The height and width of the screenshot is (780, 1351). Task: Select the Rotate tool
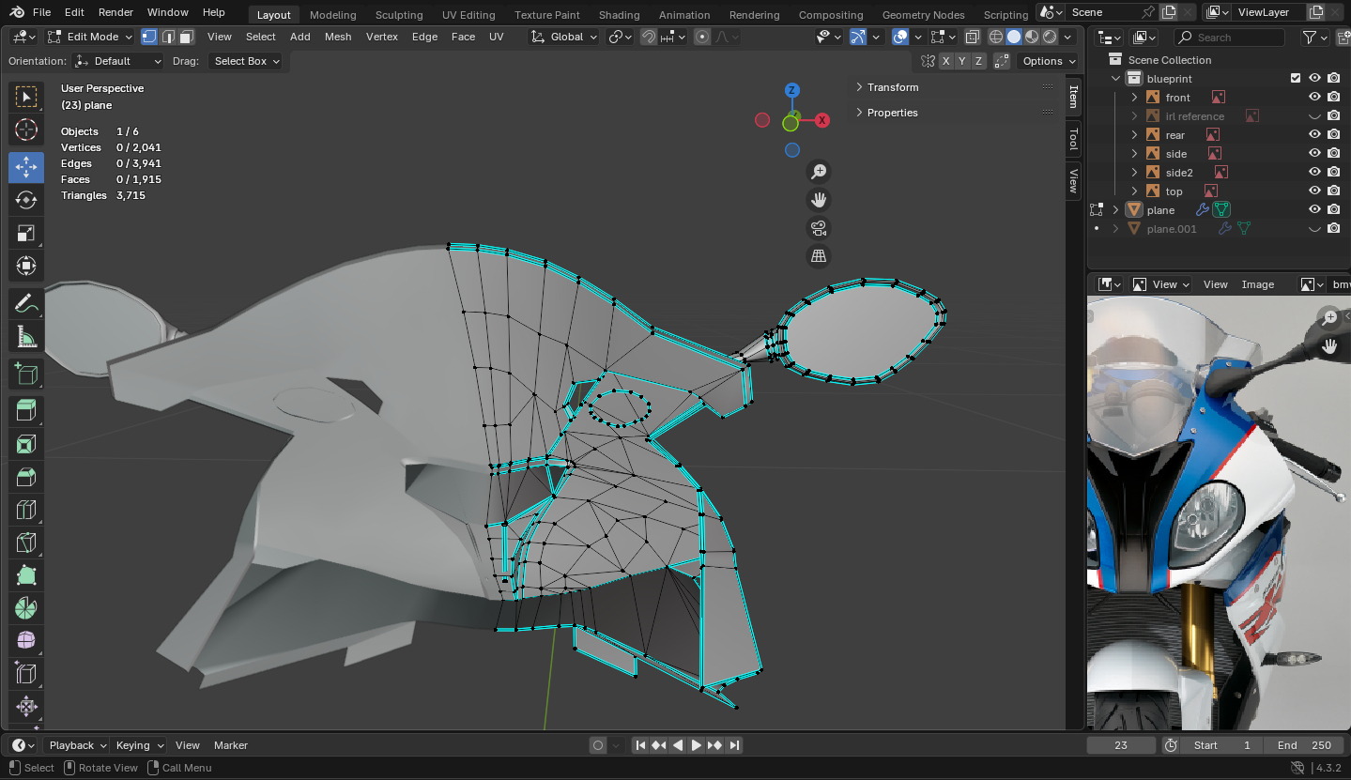pos(26,200)
